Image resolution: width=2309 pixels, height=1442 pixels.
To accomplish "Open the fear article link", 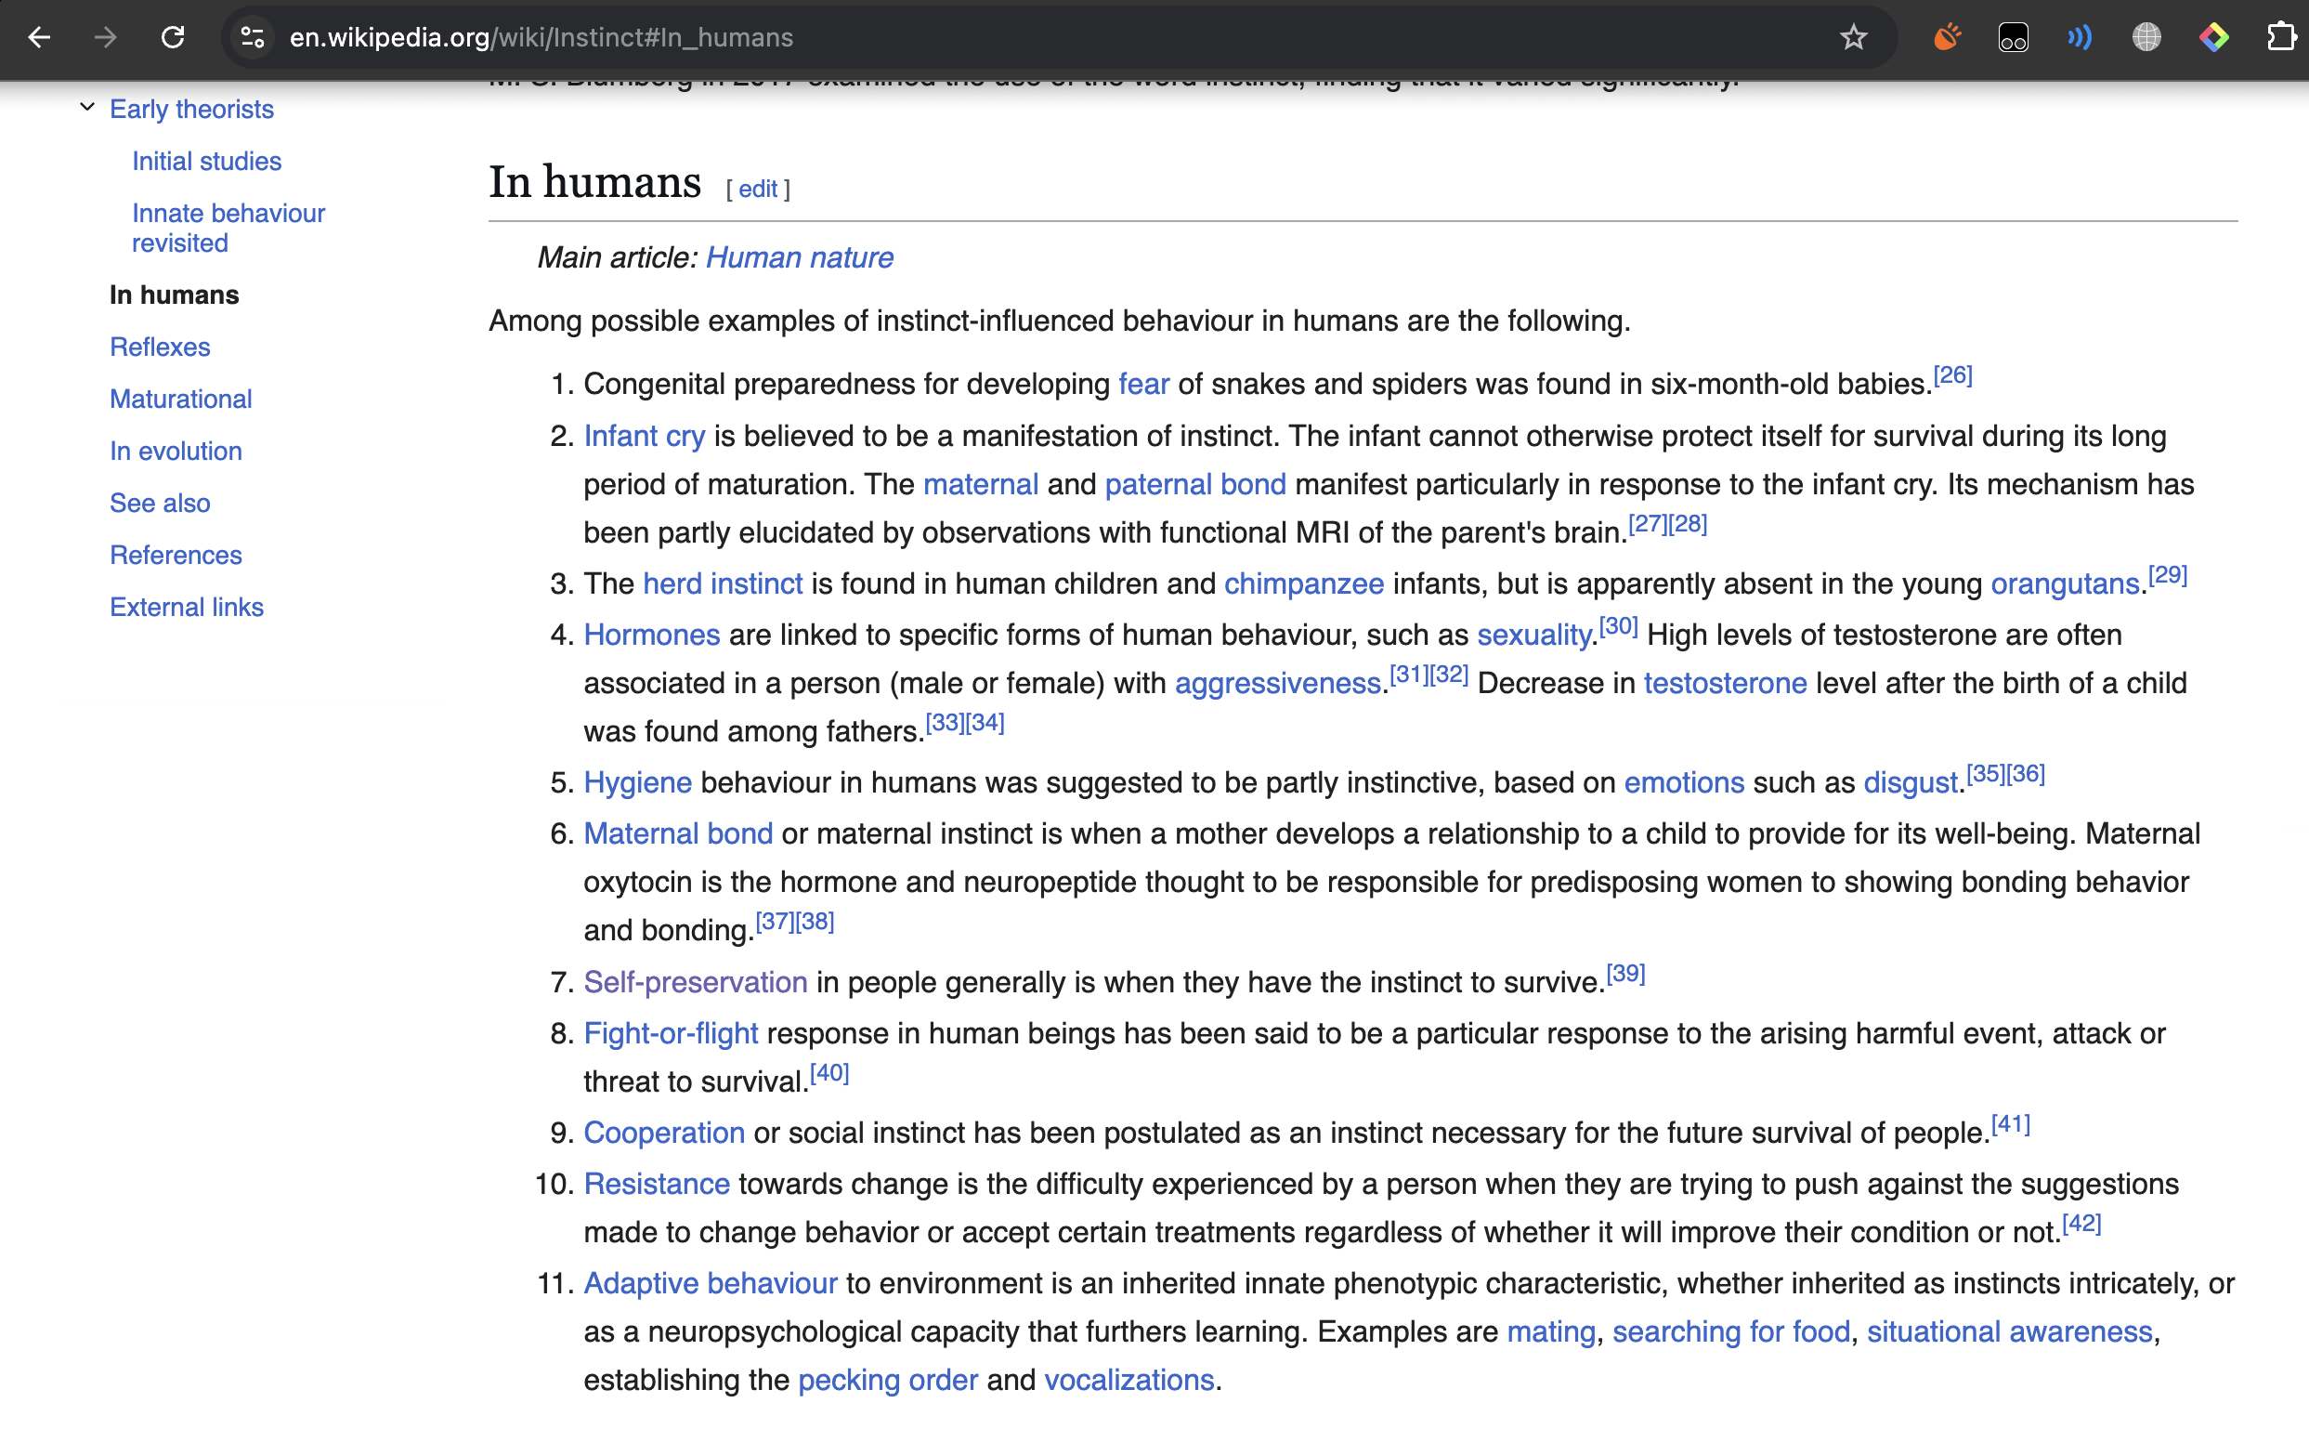I will click(x=1143, y=384).
